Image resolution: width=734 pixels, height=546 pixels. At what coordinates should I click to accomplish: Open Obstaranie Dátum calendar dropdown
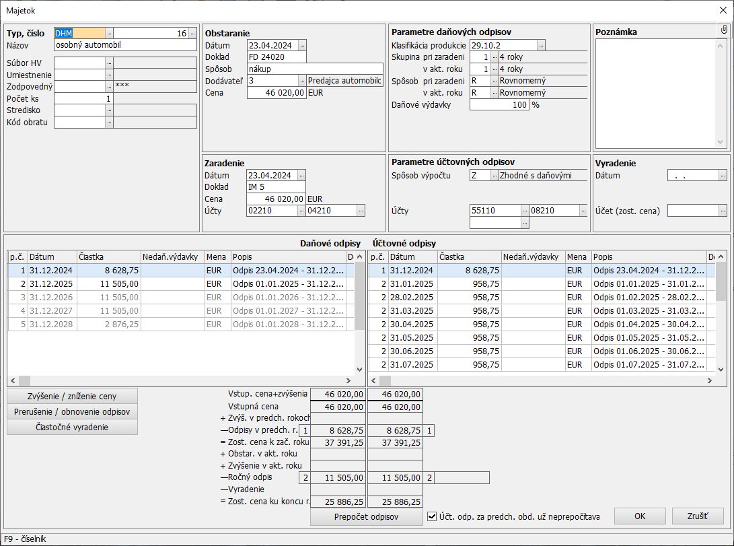(x=302, y=45)
